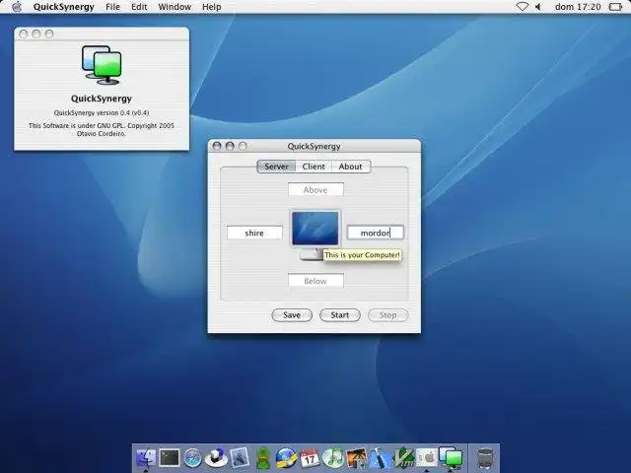Launch Xcode hammer icon in dock
Image resolution: width=631 pixels, height=473 pixels.
[380, 457]
